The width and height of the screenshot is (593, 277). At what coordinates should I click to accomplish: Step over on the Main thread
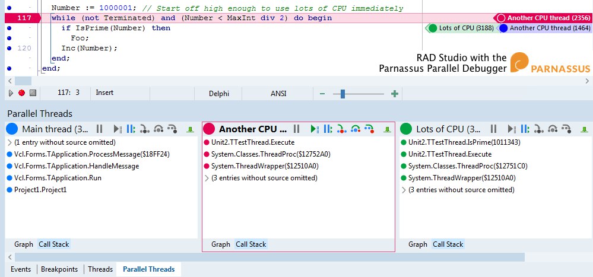158,129
